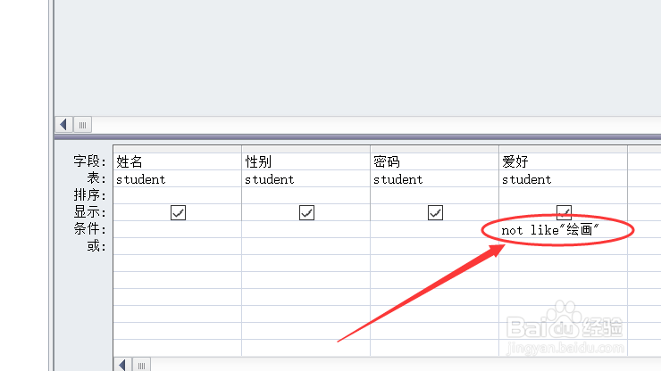The image size is (661, 371).
Task: Toggle the 爱好 column display checkbox
Action: pyautogui.click(x=564, y=212)
